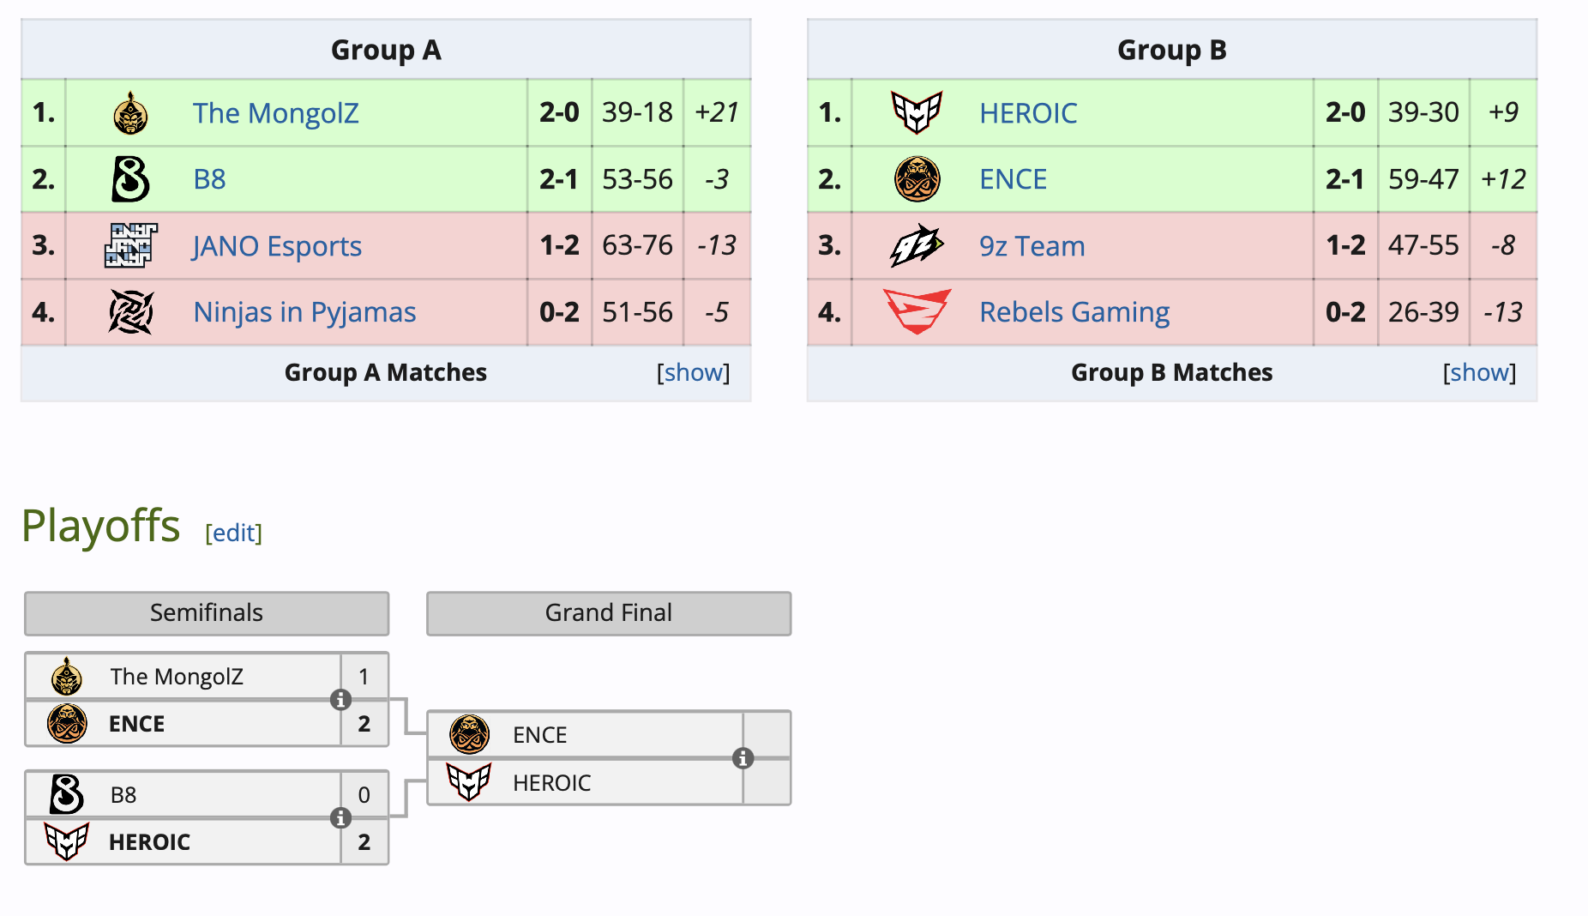
Task: Toggle the info popup on the B8 vs HEROIC match
Action: pos(342,818)
